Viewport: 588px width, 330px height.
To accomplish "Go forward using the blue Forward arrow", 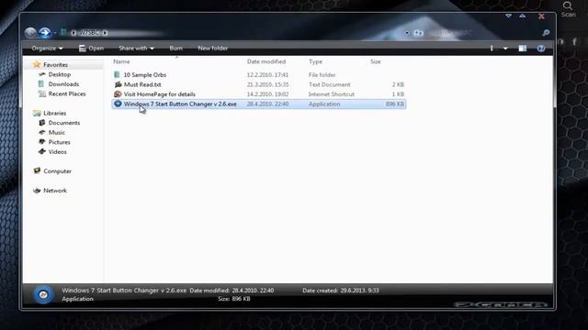I will (45, 33).
